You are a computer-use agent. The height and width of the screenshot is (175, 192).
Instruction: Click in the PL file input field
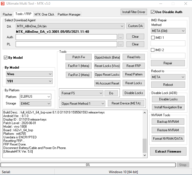click(66, 44)
